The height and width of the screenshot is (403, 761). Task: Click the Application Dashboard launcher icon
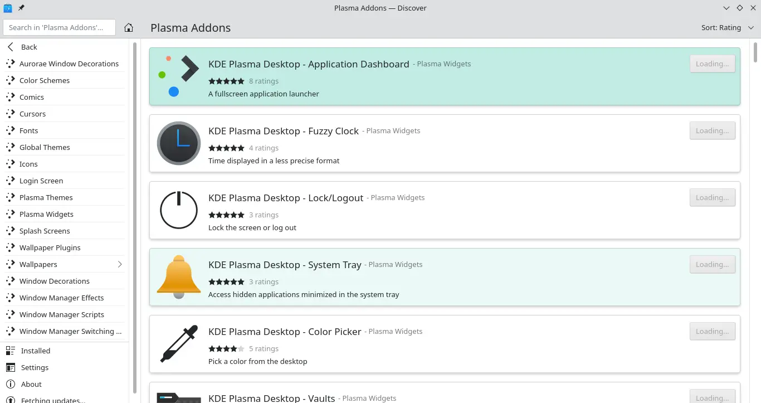[178, 76]
